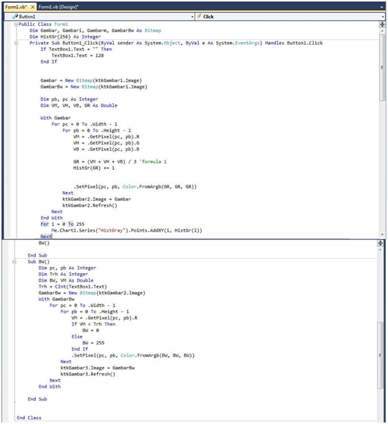The image size is (388, 424).
Task: Place cursor on "Public Class Form1" line
Action: pyautogui.click(x=43, y=24)
